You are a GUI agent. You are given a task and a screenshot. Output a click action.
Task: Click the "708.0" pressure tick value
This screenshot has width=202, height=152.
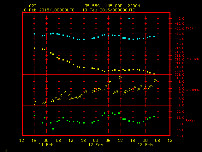point(180,75)
